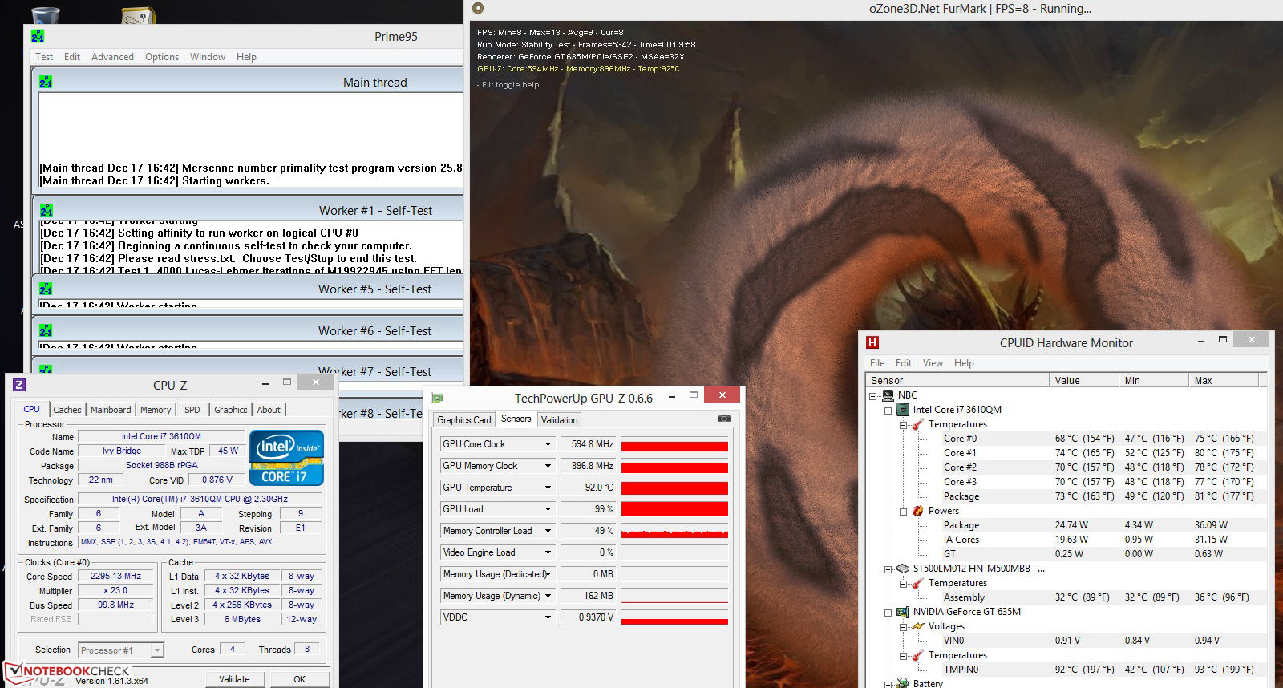Click the GPU Temperature red history graph
Image resolution: width=1283 pixels, height=688 pixels.
674,488
